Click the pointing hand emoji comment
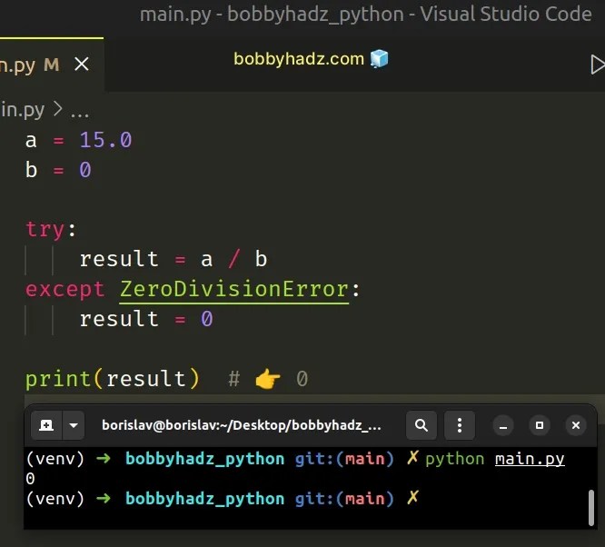The height and width of the screenshot is (547, 605). pos(268,379)
